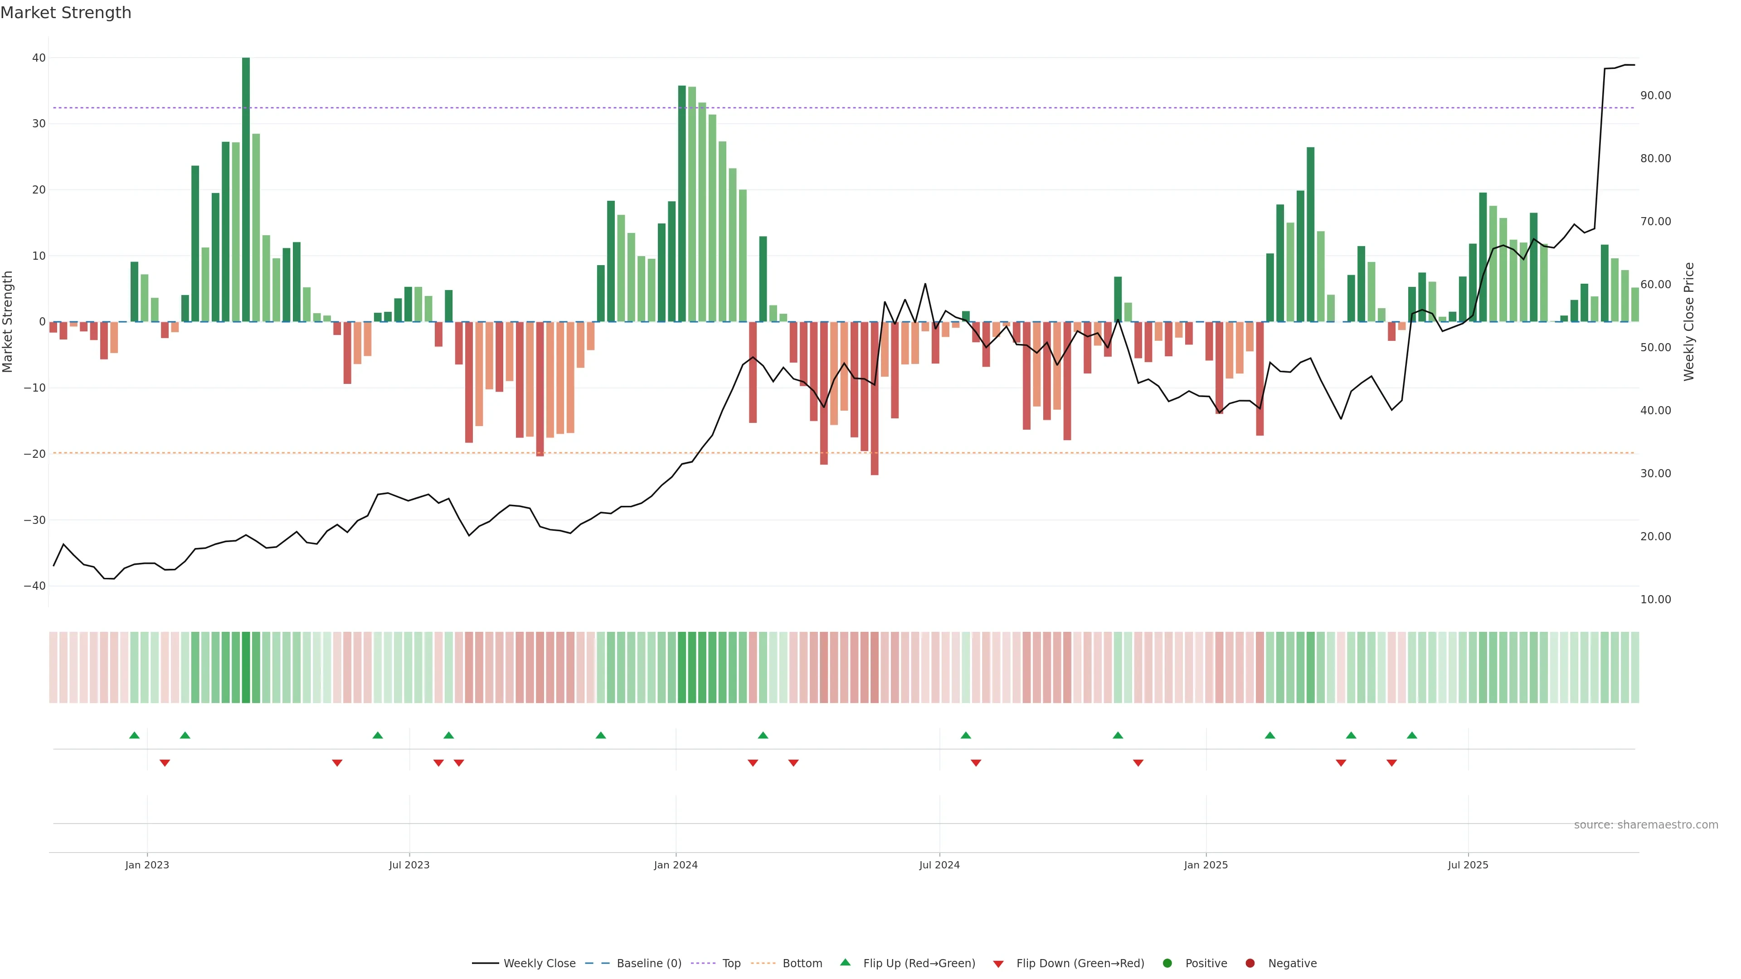
Task: Click the Market Strength chart title
Action: click(66, 13)
